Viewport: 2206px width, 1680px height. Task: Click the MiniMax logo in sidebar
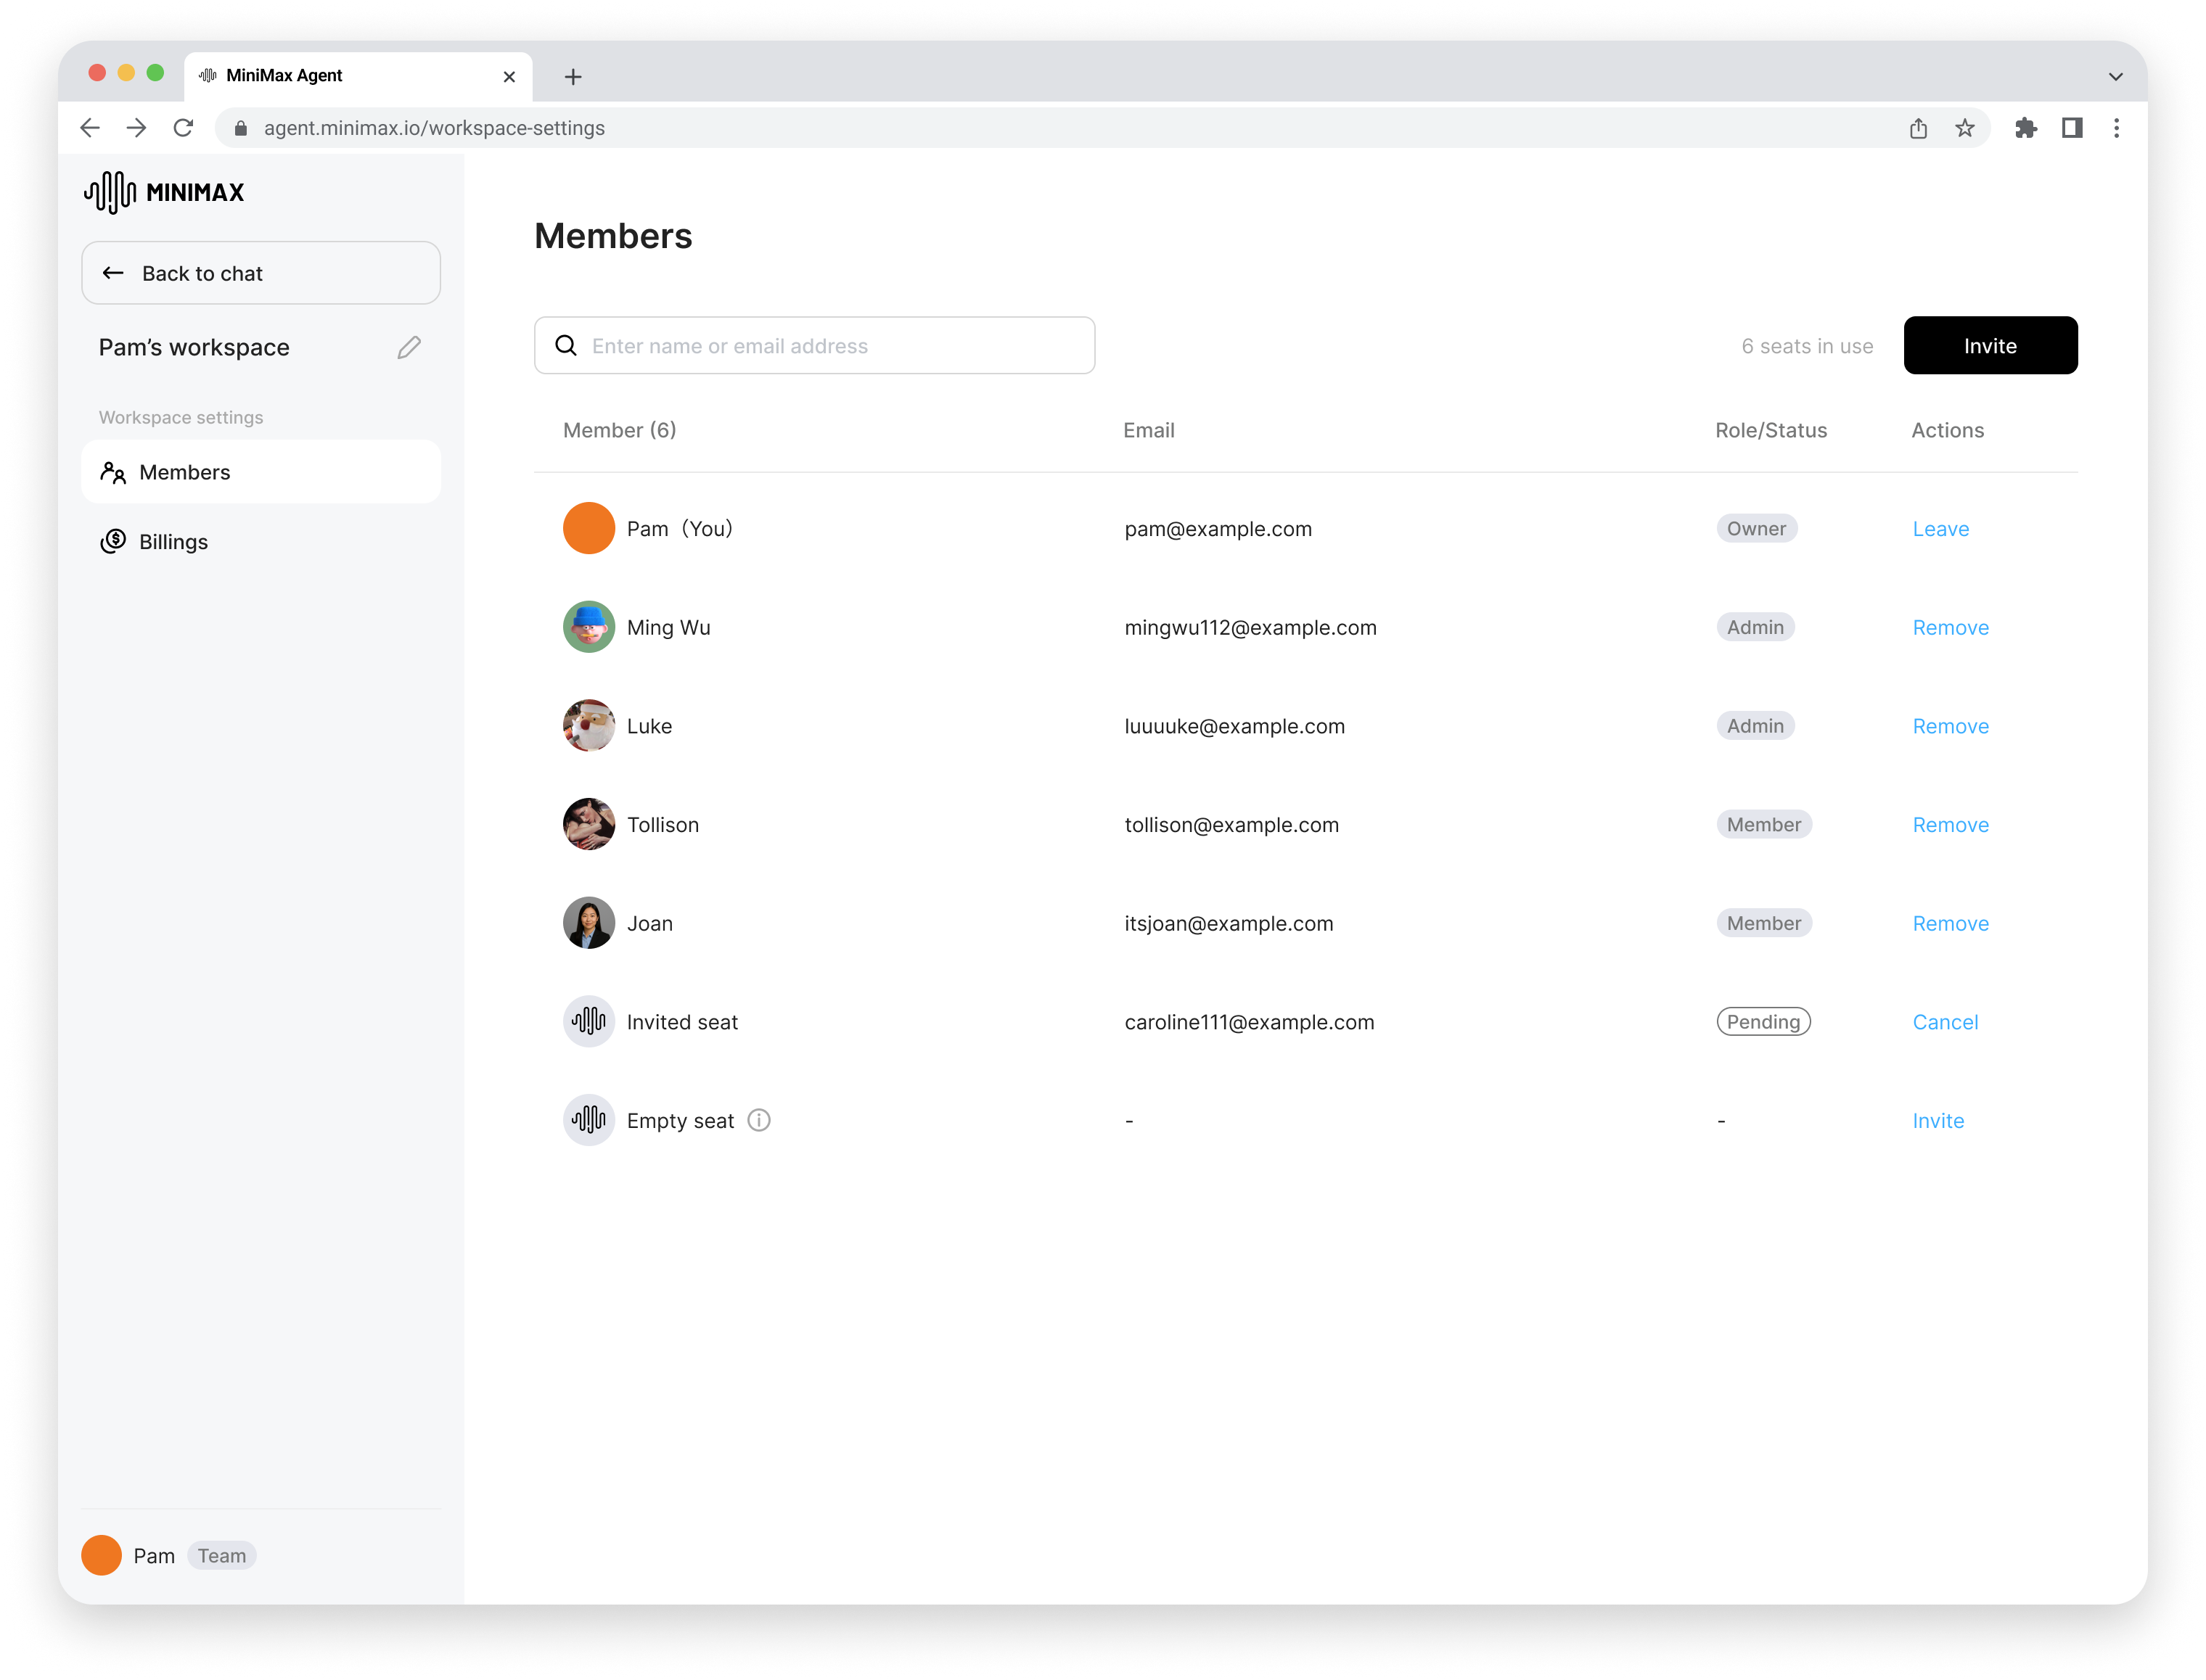pyautogui.click(x=164, y=192)
